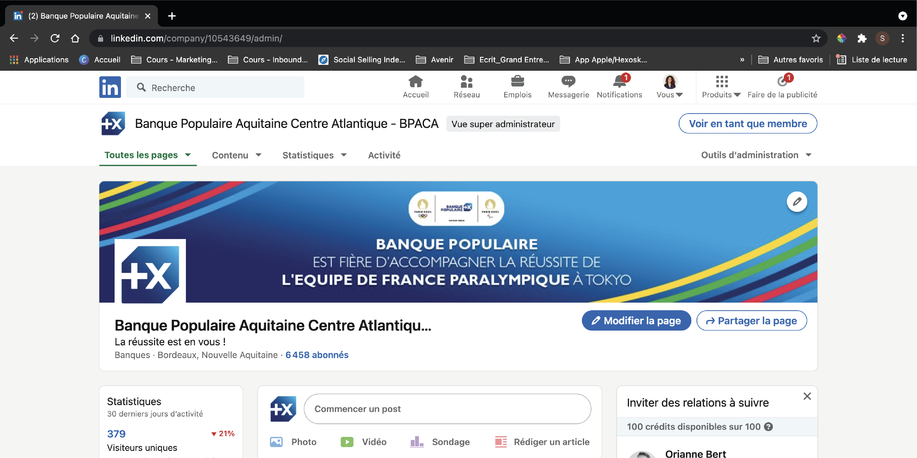Expand Outils d'administration dropdown
917x458 pixels.
point(756,155)
